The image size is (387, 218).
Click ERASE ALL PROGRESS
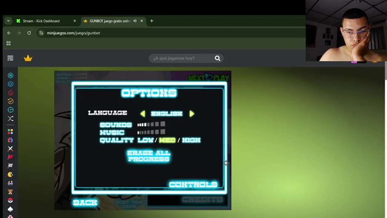(x=149, y=156)
